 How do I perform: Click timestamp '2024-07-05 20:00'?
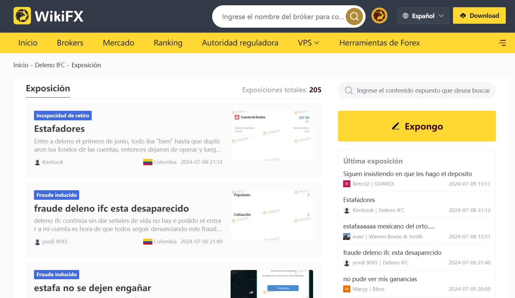(469, 289)
